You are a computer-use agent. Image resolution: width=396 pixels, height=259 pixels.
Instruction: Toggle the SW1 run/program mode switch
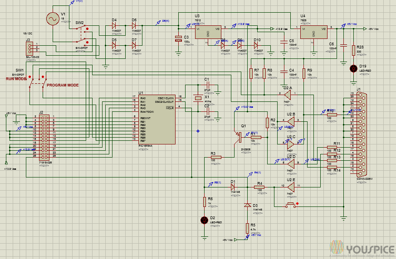[37, 81]
